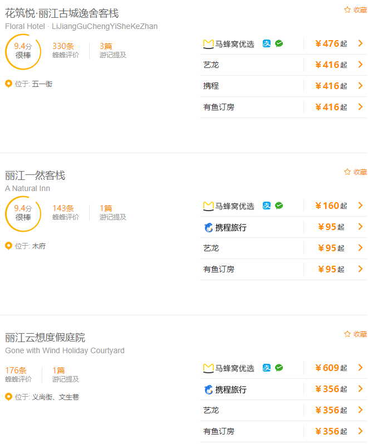Toggle favorite star for A Natural Inn
Image resolution: width=368 pixels, height=444 pixels.
coord(347,172)
